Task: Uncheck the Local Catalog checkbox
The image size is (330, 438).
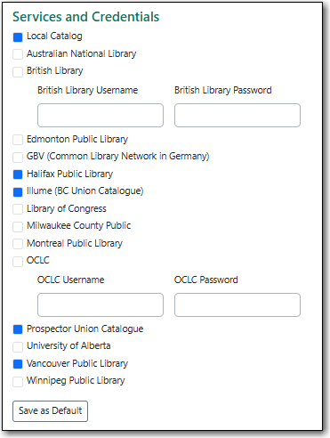Action: click(x=18, y=37)
